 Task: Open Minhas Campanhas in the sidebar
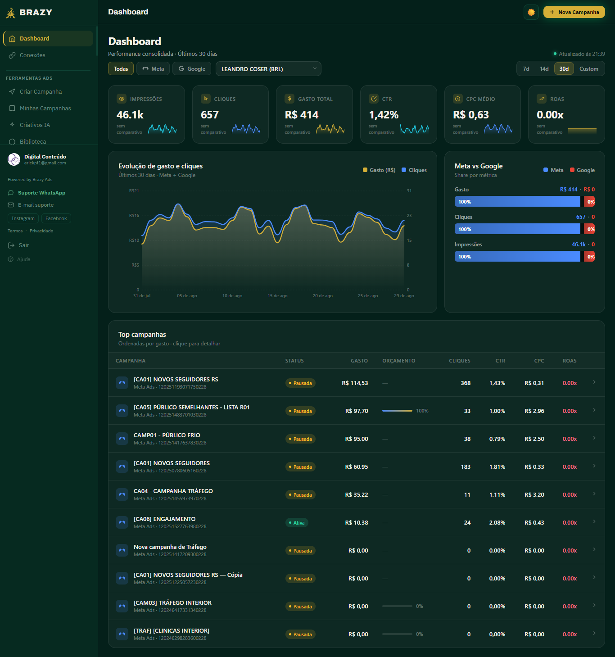[x=48, y=109]
